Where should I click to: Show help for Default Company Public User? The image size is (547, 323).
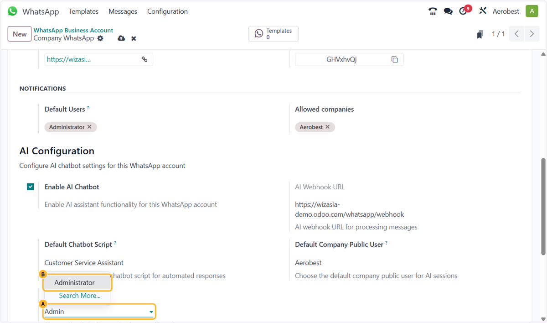pyautogui.click(x=386, y=243)
